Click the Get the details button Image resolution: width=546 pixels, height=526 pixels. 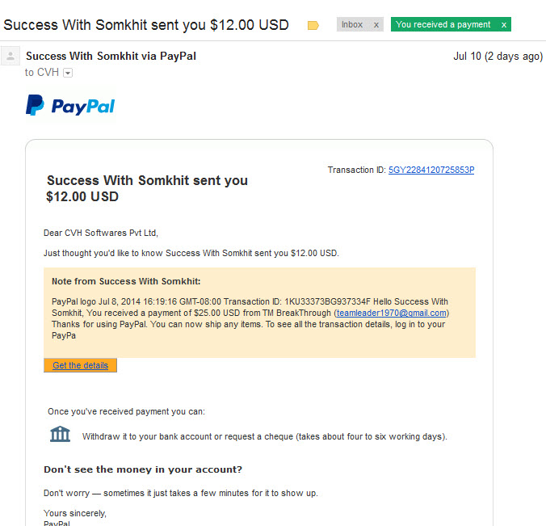pyautogui.click(x=80, y=365)
